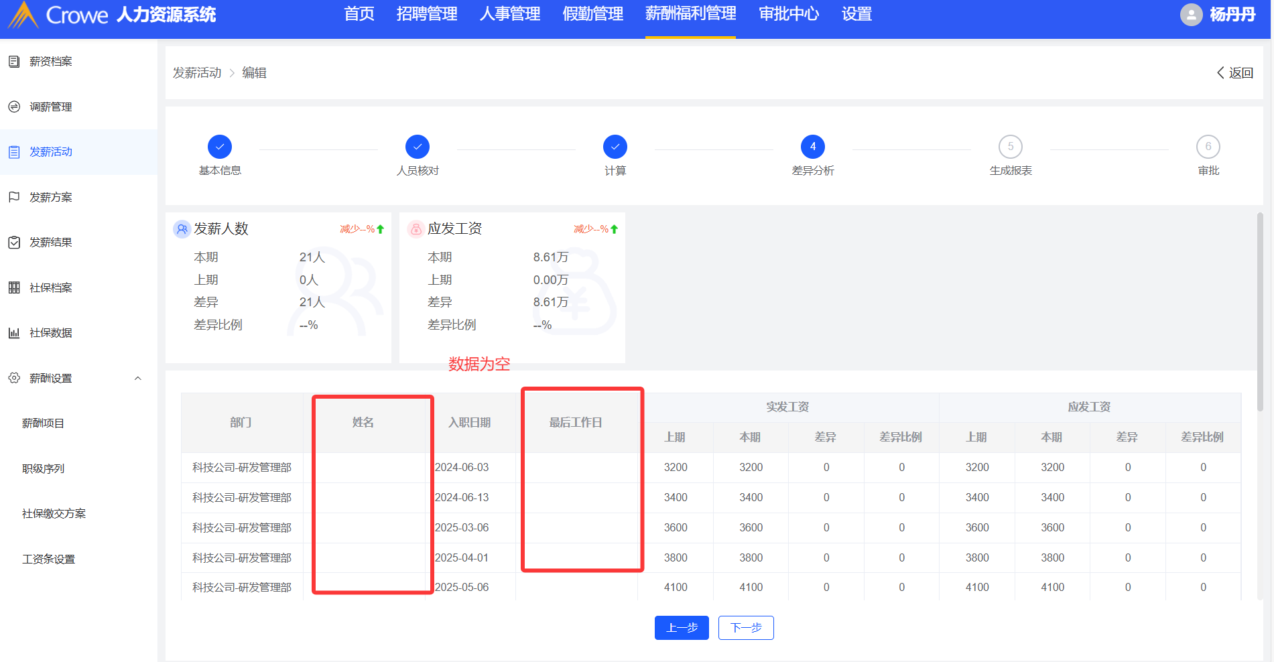Viewport: 1274px width, 662px height.
Task: Click the 发薪结果 sidebar icon
Action: (x=14, y=243)
